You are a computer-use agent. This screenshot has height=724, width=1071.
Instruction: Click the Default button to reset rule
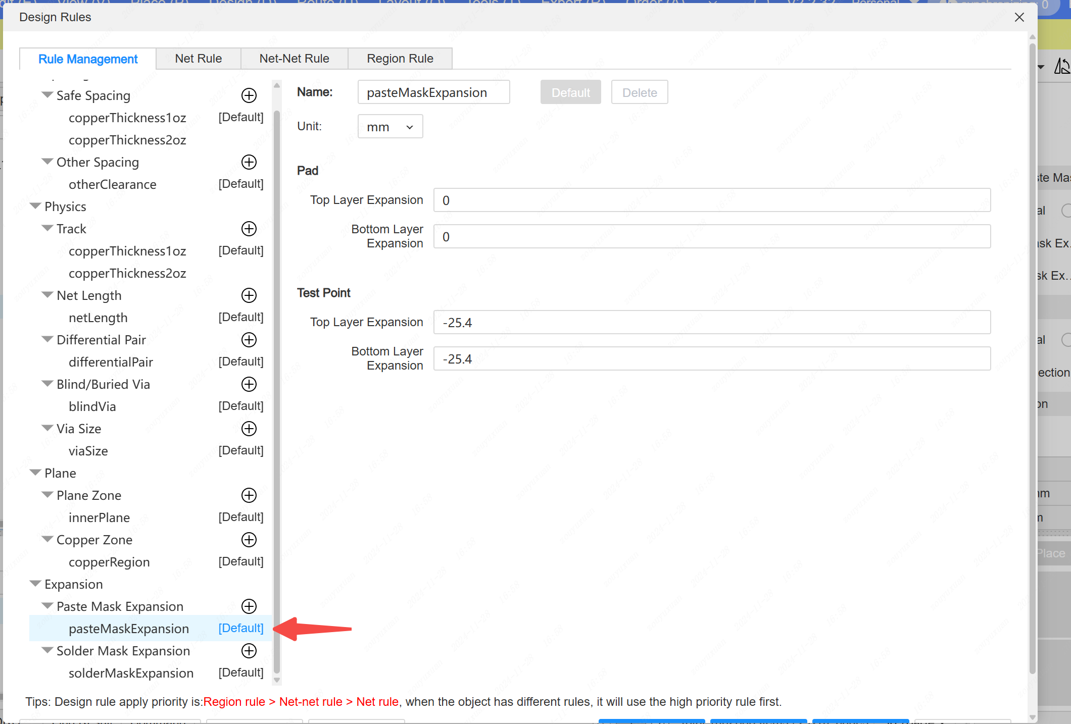click(x=570, y=92)
